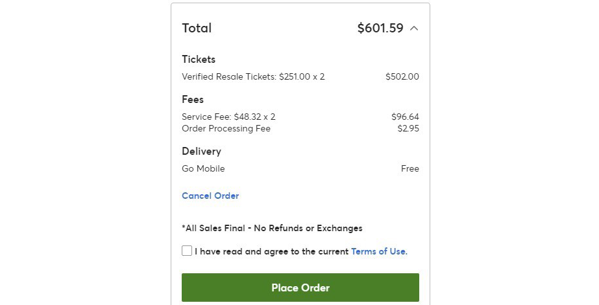Open the Terms of Use link
This screenshot has width=599, height=305.
pos(379,251)
